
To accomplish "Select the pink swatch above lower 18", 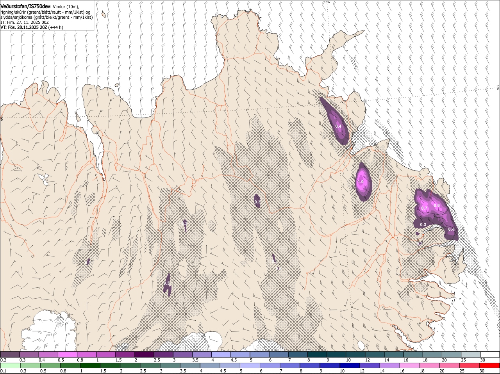I will click(x=430, y=365).
